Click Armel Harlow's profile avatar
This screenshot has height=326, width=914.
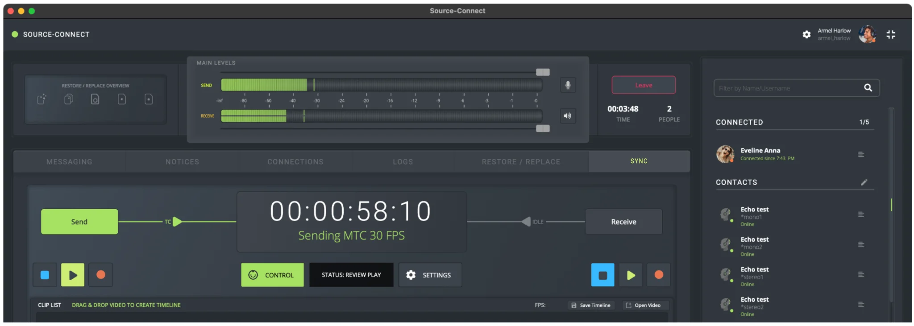pos(867,34)
